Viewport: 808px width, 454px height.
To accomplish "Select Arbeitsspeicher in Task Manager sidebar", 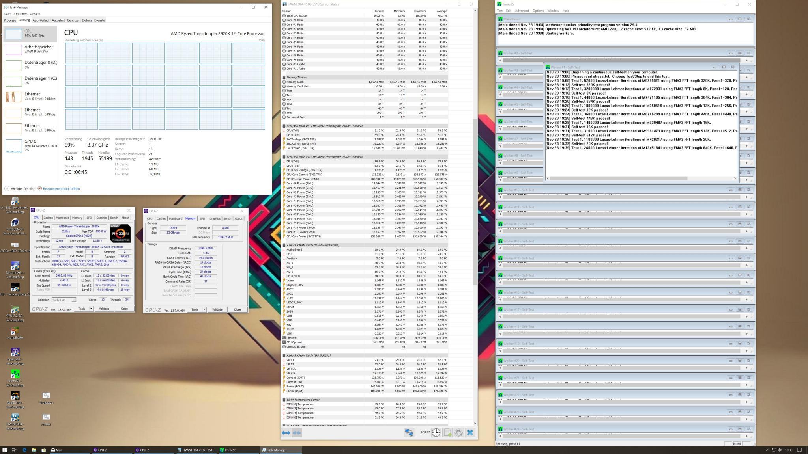I will 30,49.
